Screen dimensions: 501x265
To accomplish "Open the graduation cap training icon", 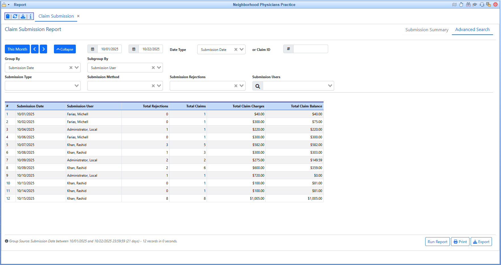I will coord(475,5).
